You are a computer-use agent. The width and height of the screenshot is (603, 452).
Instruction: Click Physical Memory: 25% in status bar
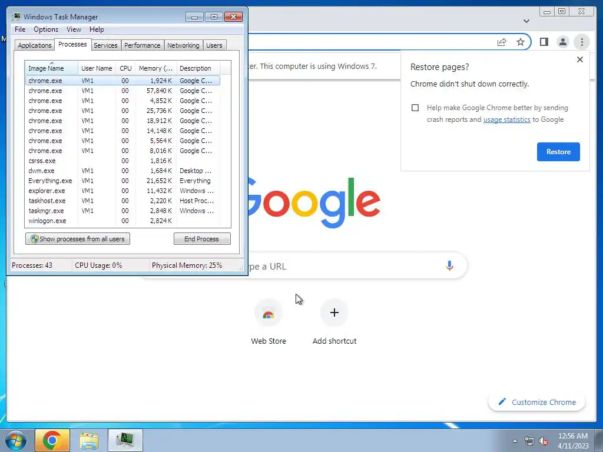tap(187, 265)
